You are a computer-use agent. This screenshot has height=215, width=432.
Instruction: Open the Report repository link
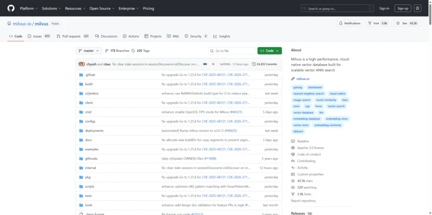coord(303,201)
